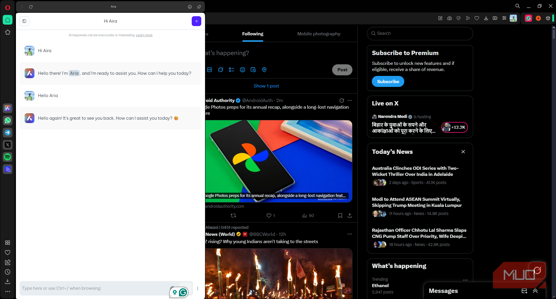
Task: Open WhatsApp from the Opera sidebar
Action: coord(8,121)
